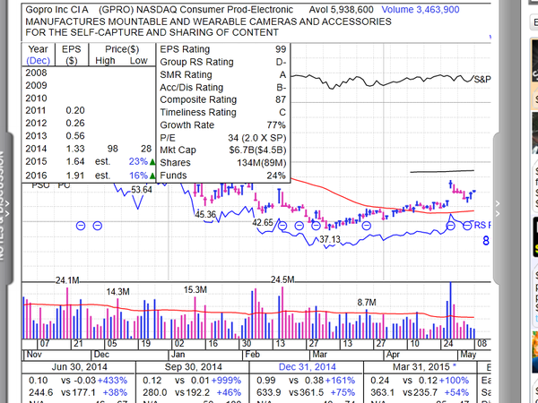
Task: Select the Growth Rate 77% entry
Action: [x=223, y=125]
